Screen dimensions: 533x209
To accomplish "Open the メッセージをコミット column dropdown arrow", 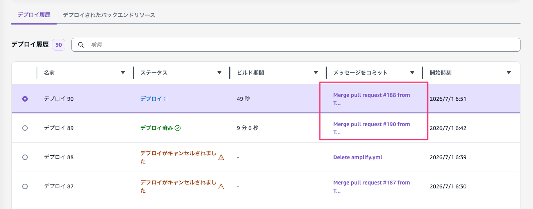I will pos(412,73).
